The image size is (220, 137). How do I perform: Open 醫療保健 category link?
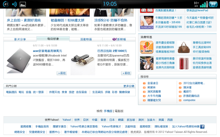[x=124, y=92]
